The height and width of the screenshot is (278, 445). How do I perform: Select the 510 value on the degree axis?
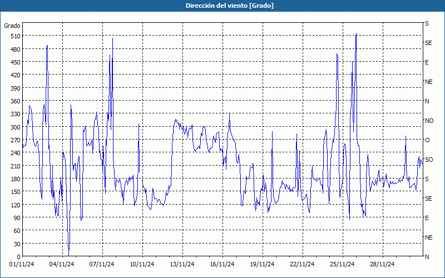coord(16,36)
